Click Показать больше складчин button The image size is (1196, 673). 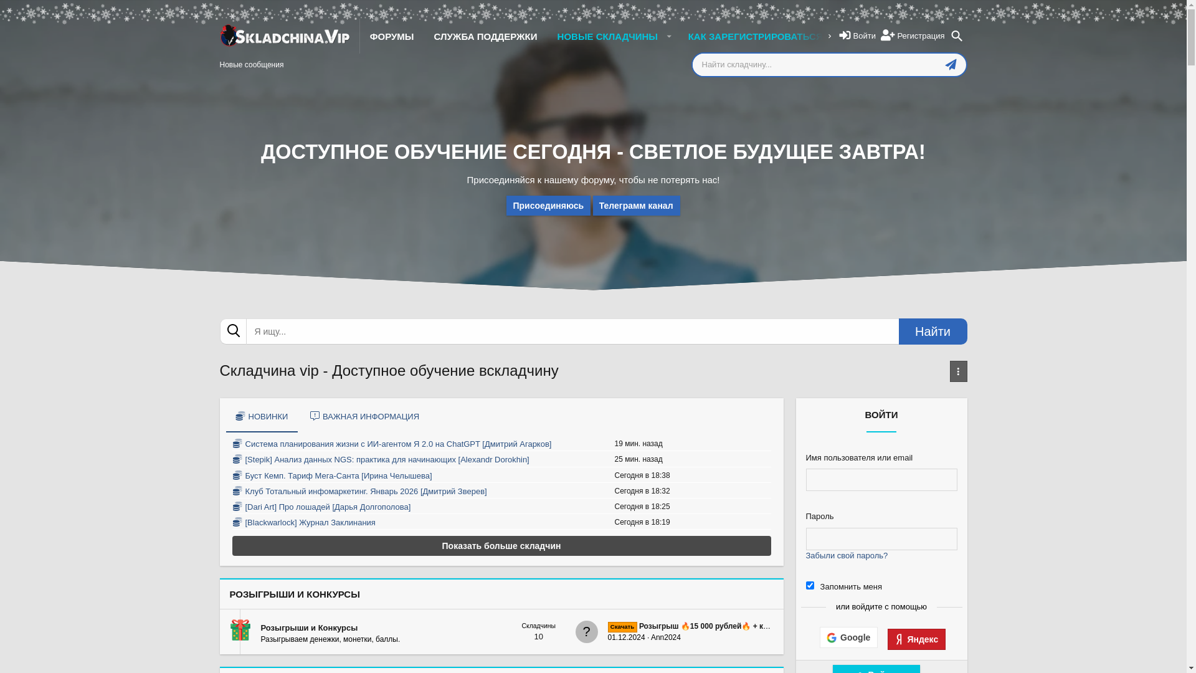[501, 546]
